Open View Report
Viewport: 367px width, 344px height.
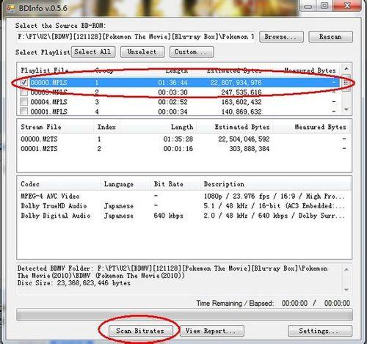click(212, 331)
